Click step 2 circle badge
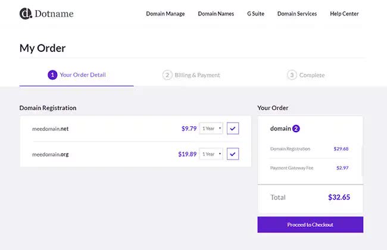The height and width of the screenshot is (250, 387). click(167, 75)
